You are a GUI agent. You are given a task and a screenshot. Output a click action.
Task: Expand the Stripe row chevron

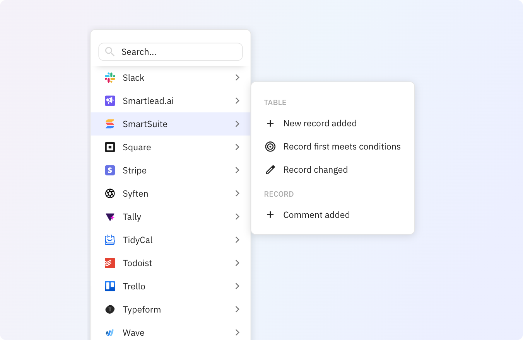[238, 170]
